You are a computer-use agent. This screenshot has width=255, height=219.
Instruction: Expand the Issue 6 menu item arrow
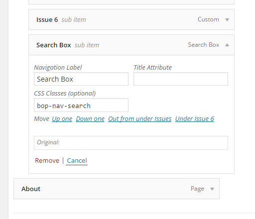click(227, 20)
